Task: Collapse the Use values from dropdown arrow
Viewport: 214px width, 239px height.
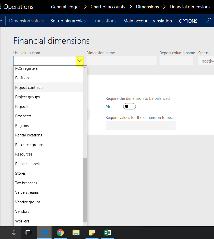Action: [80, 61]
